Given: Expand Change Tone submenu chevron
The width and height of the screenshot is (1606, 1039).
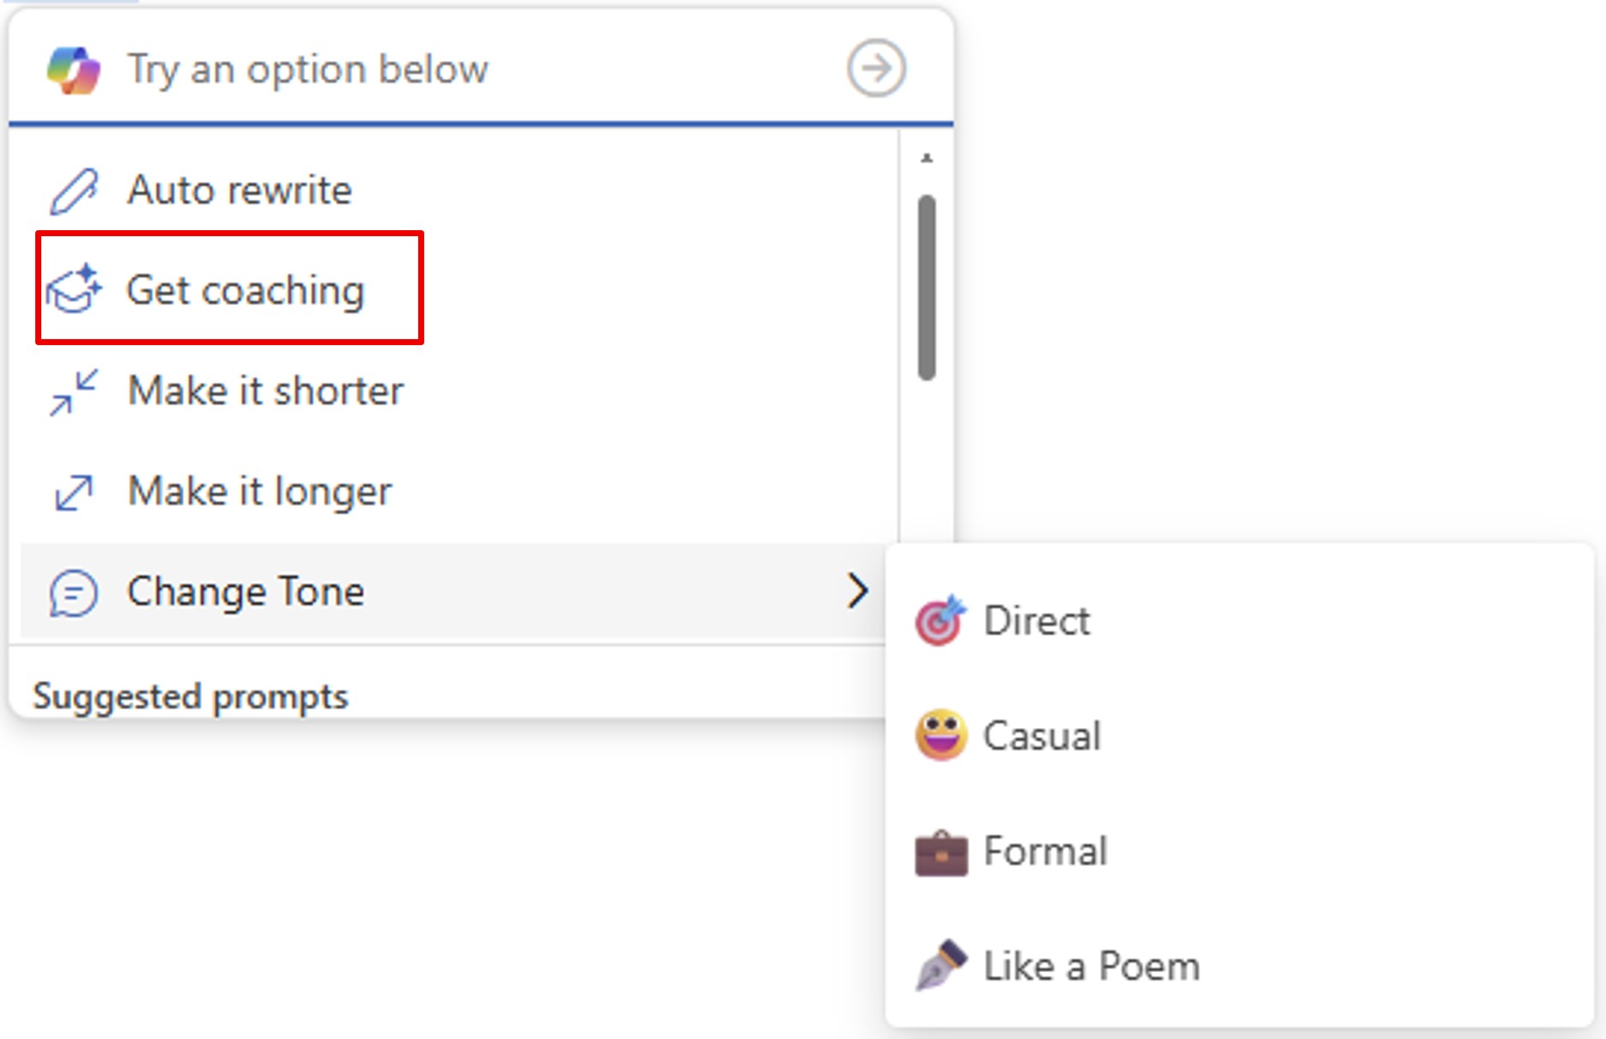Looking at the screenshot, I should pos(857,592).
